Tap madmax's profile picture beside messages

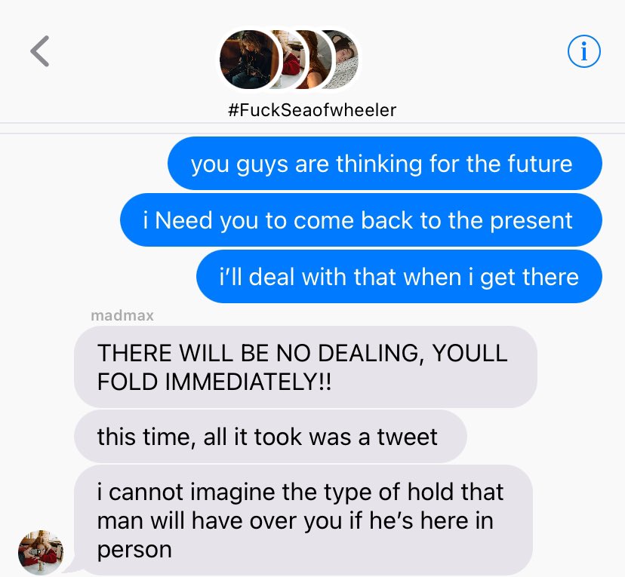click(41, 552)
